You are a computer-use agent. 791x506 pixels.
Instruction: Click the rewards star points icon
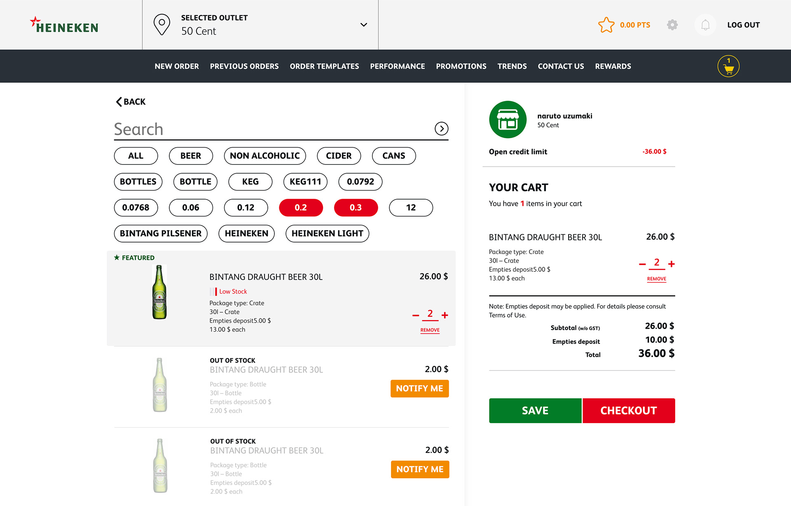click(606, 25)
